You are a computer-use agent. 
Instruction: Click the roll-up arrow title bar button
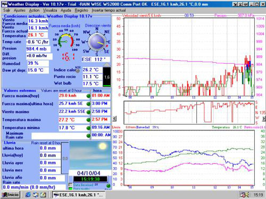pos(240,4)
